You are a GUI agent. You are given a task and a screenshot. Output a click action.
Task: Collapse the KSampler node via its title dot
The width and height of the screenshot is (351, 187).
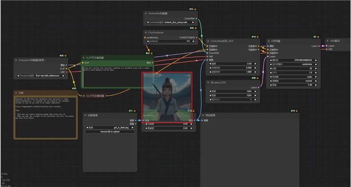coord(269,41)
